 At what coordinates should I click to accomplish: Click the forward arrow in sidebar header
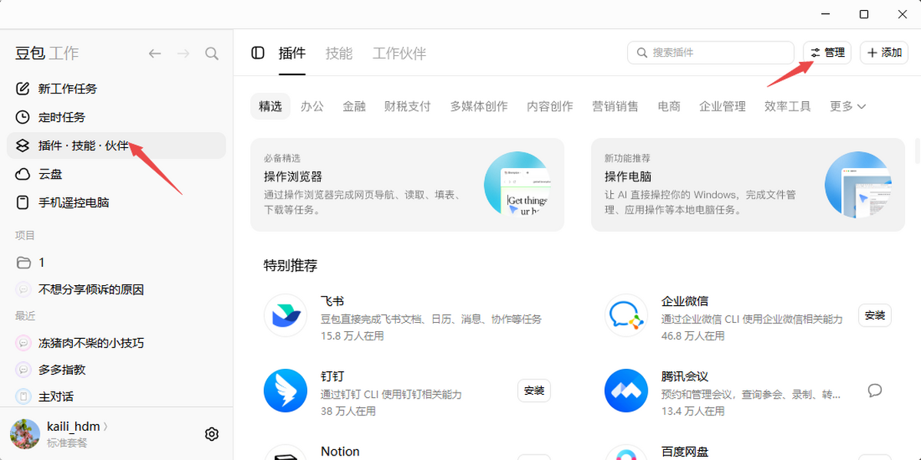pos(183,54)
